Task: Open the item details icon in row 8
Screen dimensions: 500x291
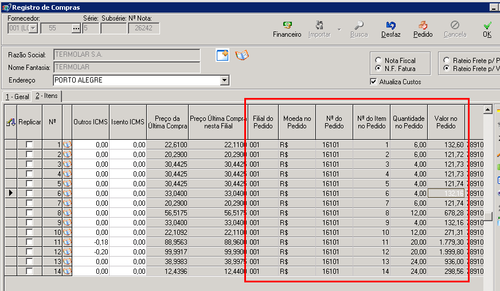Action: coord(67,213)
